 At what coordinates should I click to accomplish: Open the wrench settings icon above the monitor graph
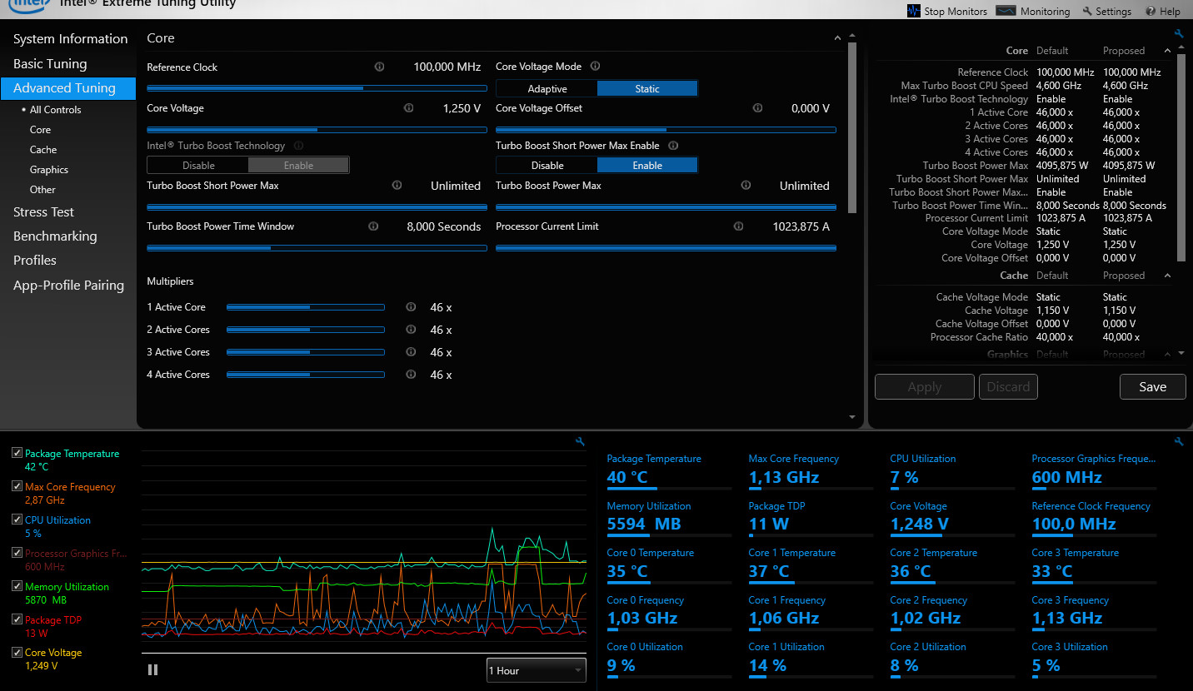pyautogui.click(x=581, y=442)
